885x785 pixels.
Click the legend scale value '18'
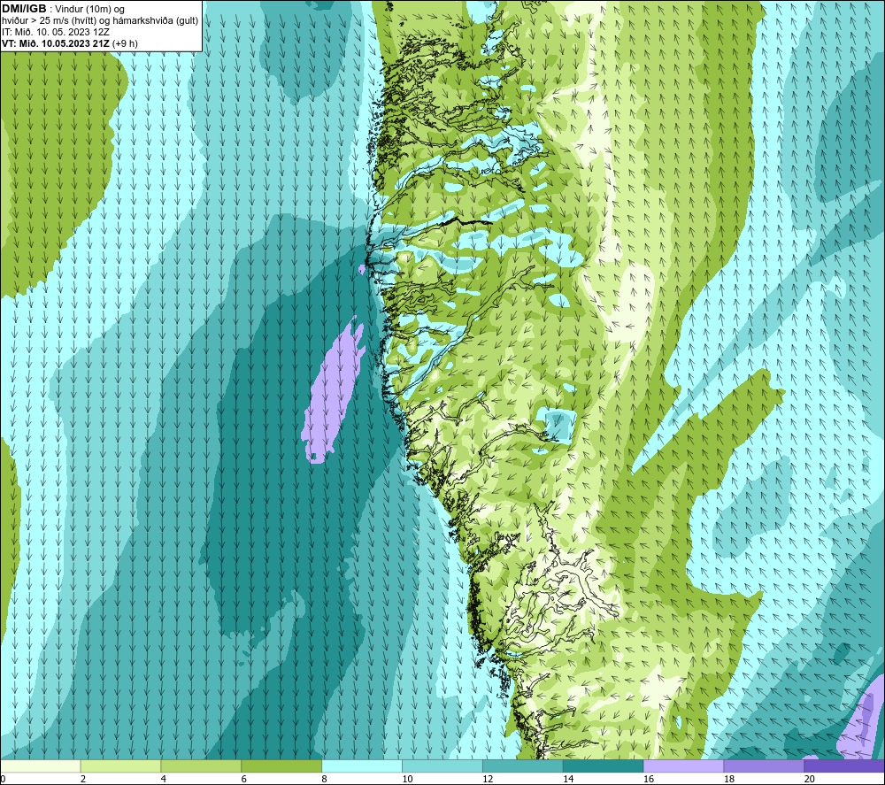729,779
